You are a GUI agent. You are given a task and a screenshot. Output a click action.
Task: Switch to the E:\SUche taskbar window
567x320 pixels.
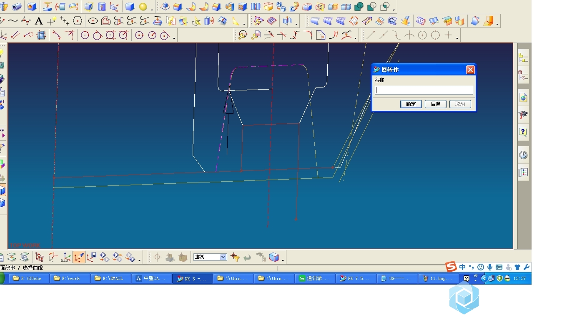29,278
